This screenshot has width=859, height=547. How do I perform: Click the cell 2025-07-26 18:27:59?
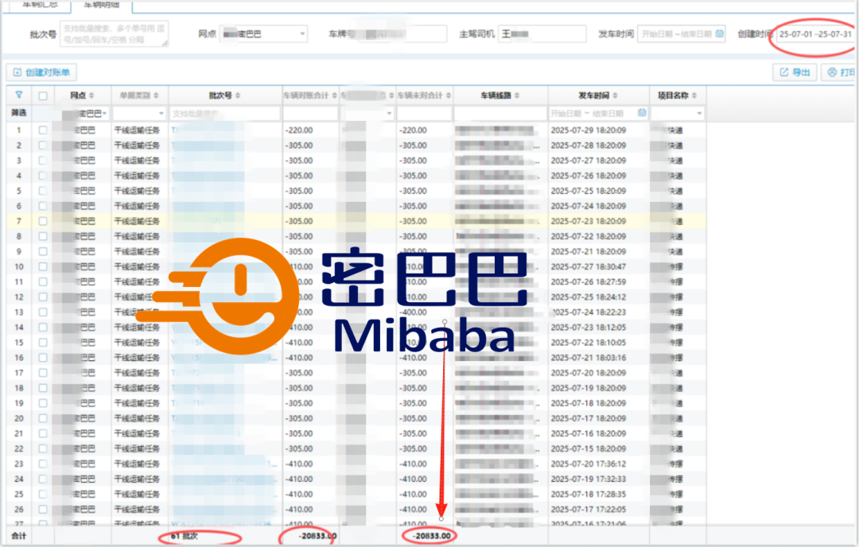click(589, 282)
